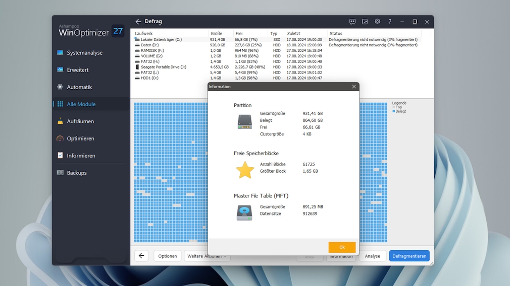Screen dimensions: 510x286
Task: Click the MFT disk icon in dialog
Action: 244,212
